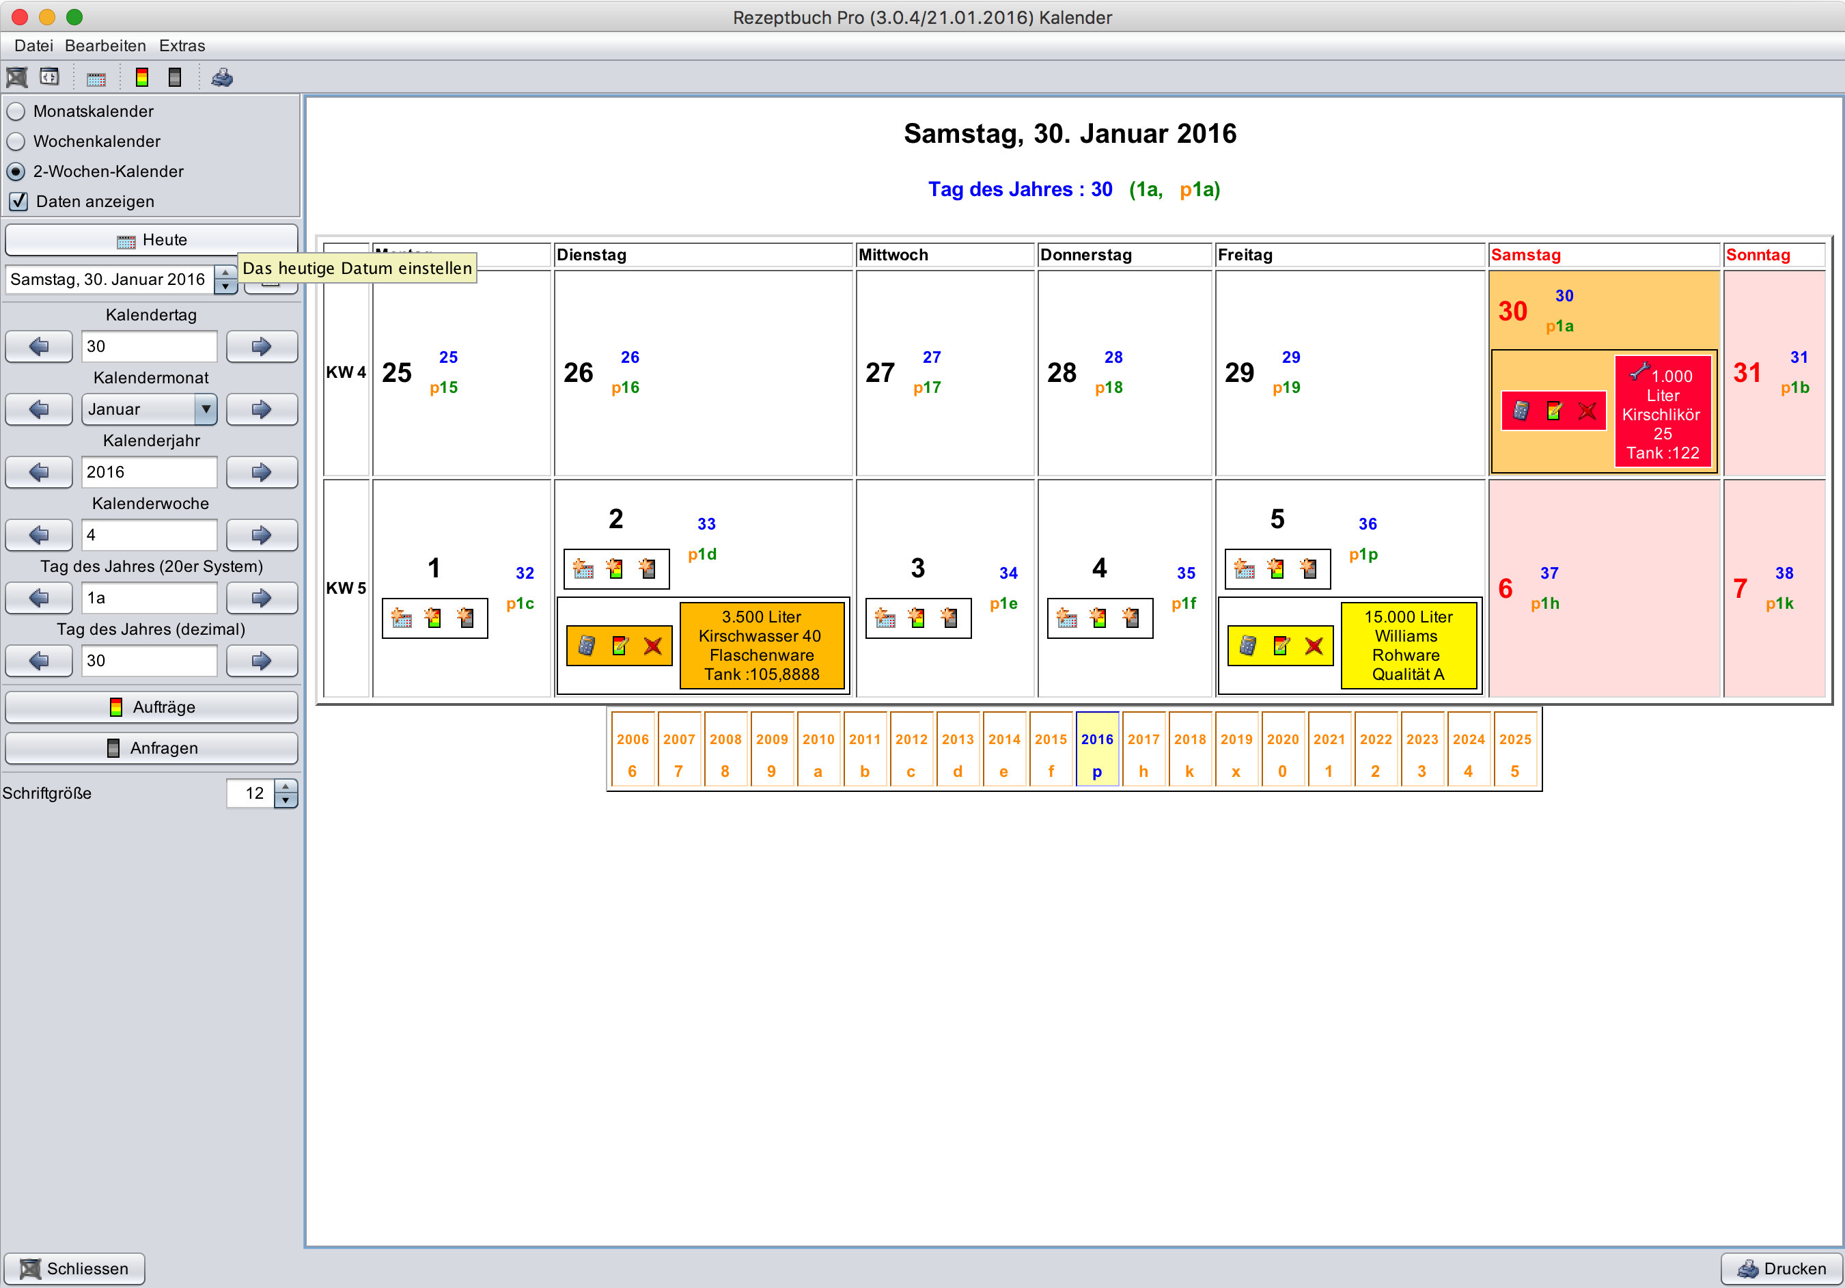1845x1288 pixels.
Task: Click the date field's up stepper arrow
Action: [226, 273]
